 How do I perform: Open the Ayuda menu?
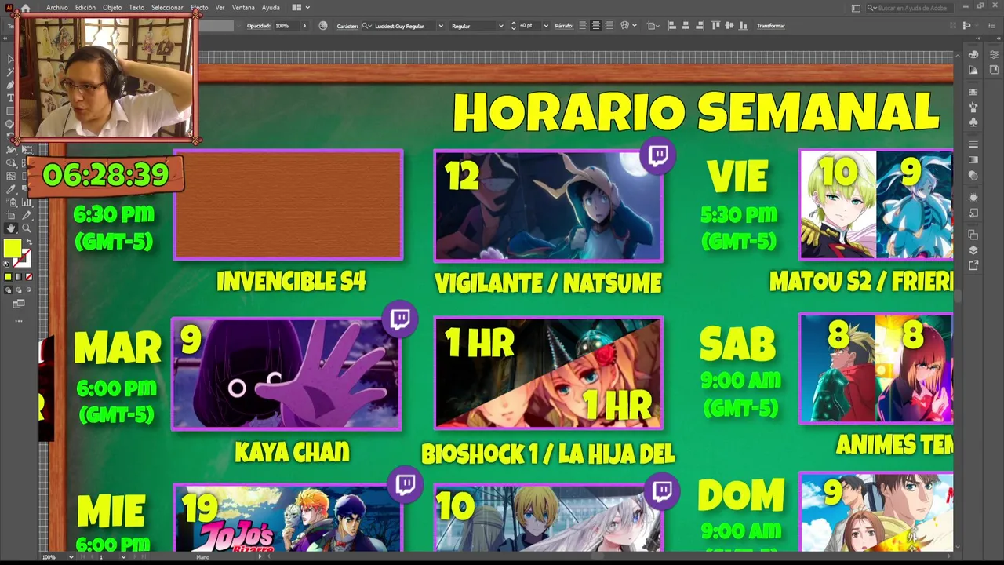tap(271, 7)
